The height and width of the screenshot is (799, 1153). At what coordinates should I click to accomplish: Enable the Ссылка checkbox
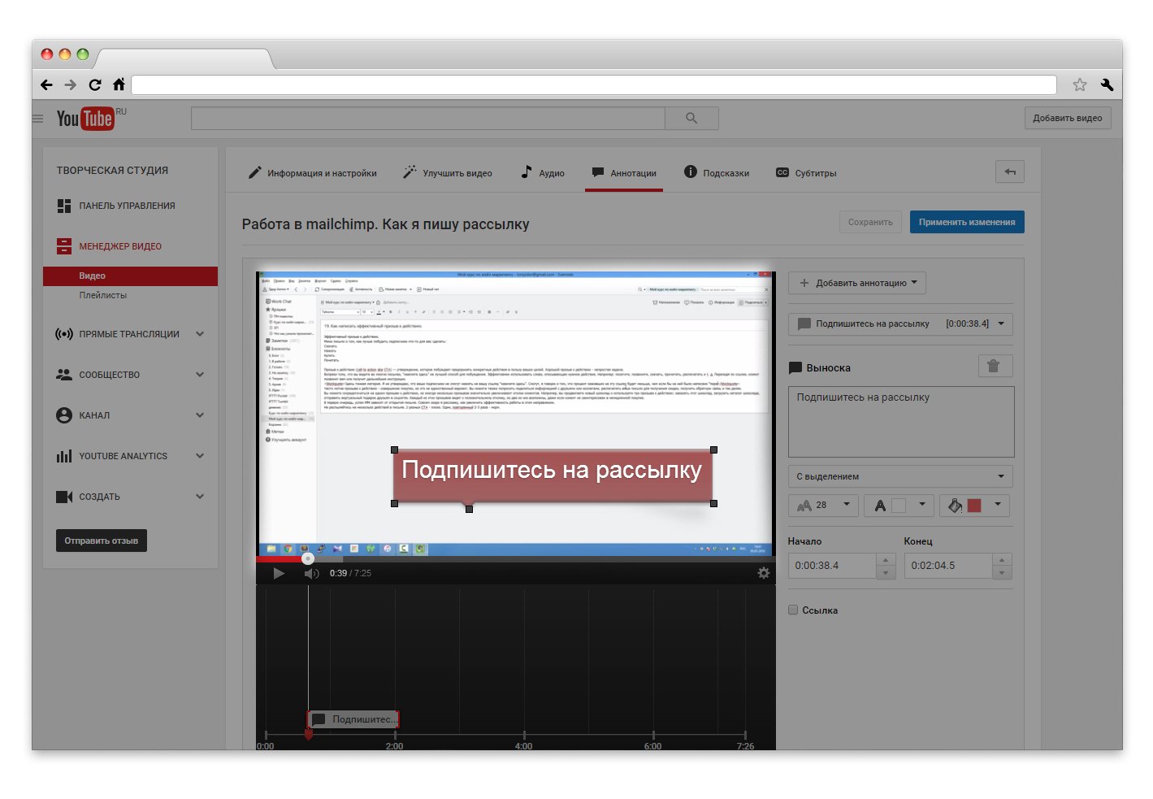(793, 610)
